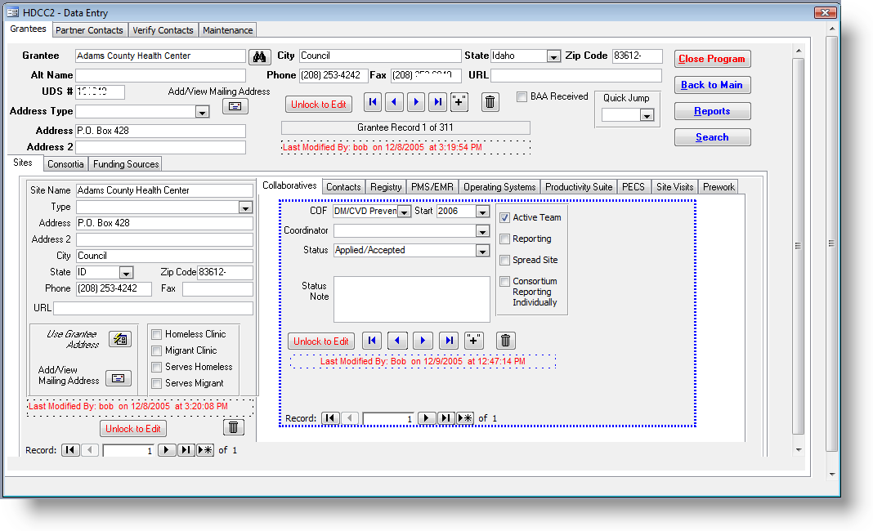Click the Status Note text box

[x=411, y=299]
